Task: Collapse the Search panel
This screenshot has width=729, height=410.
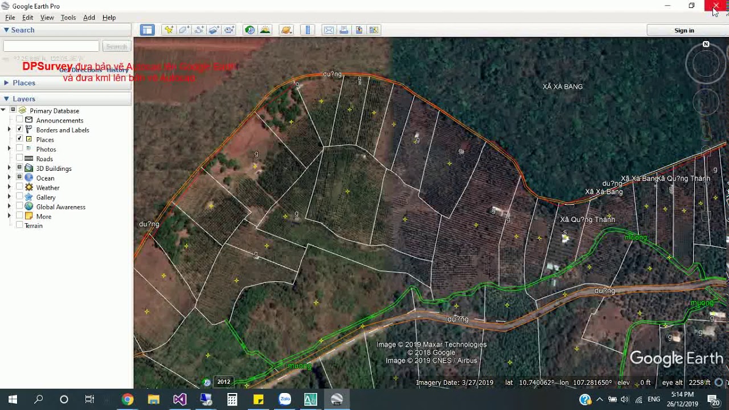Action: click(6, 30)
